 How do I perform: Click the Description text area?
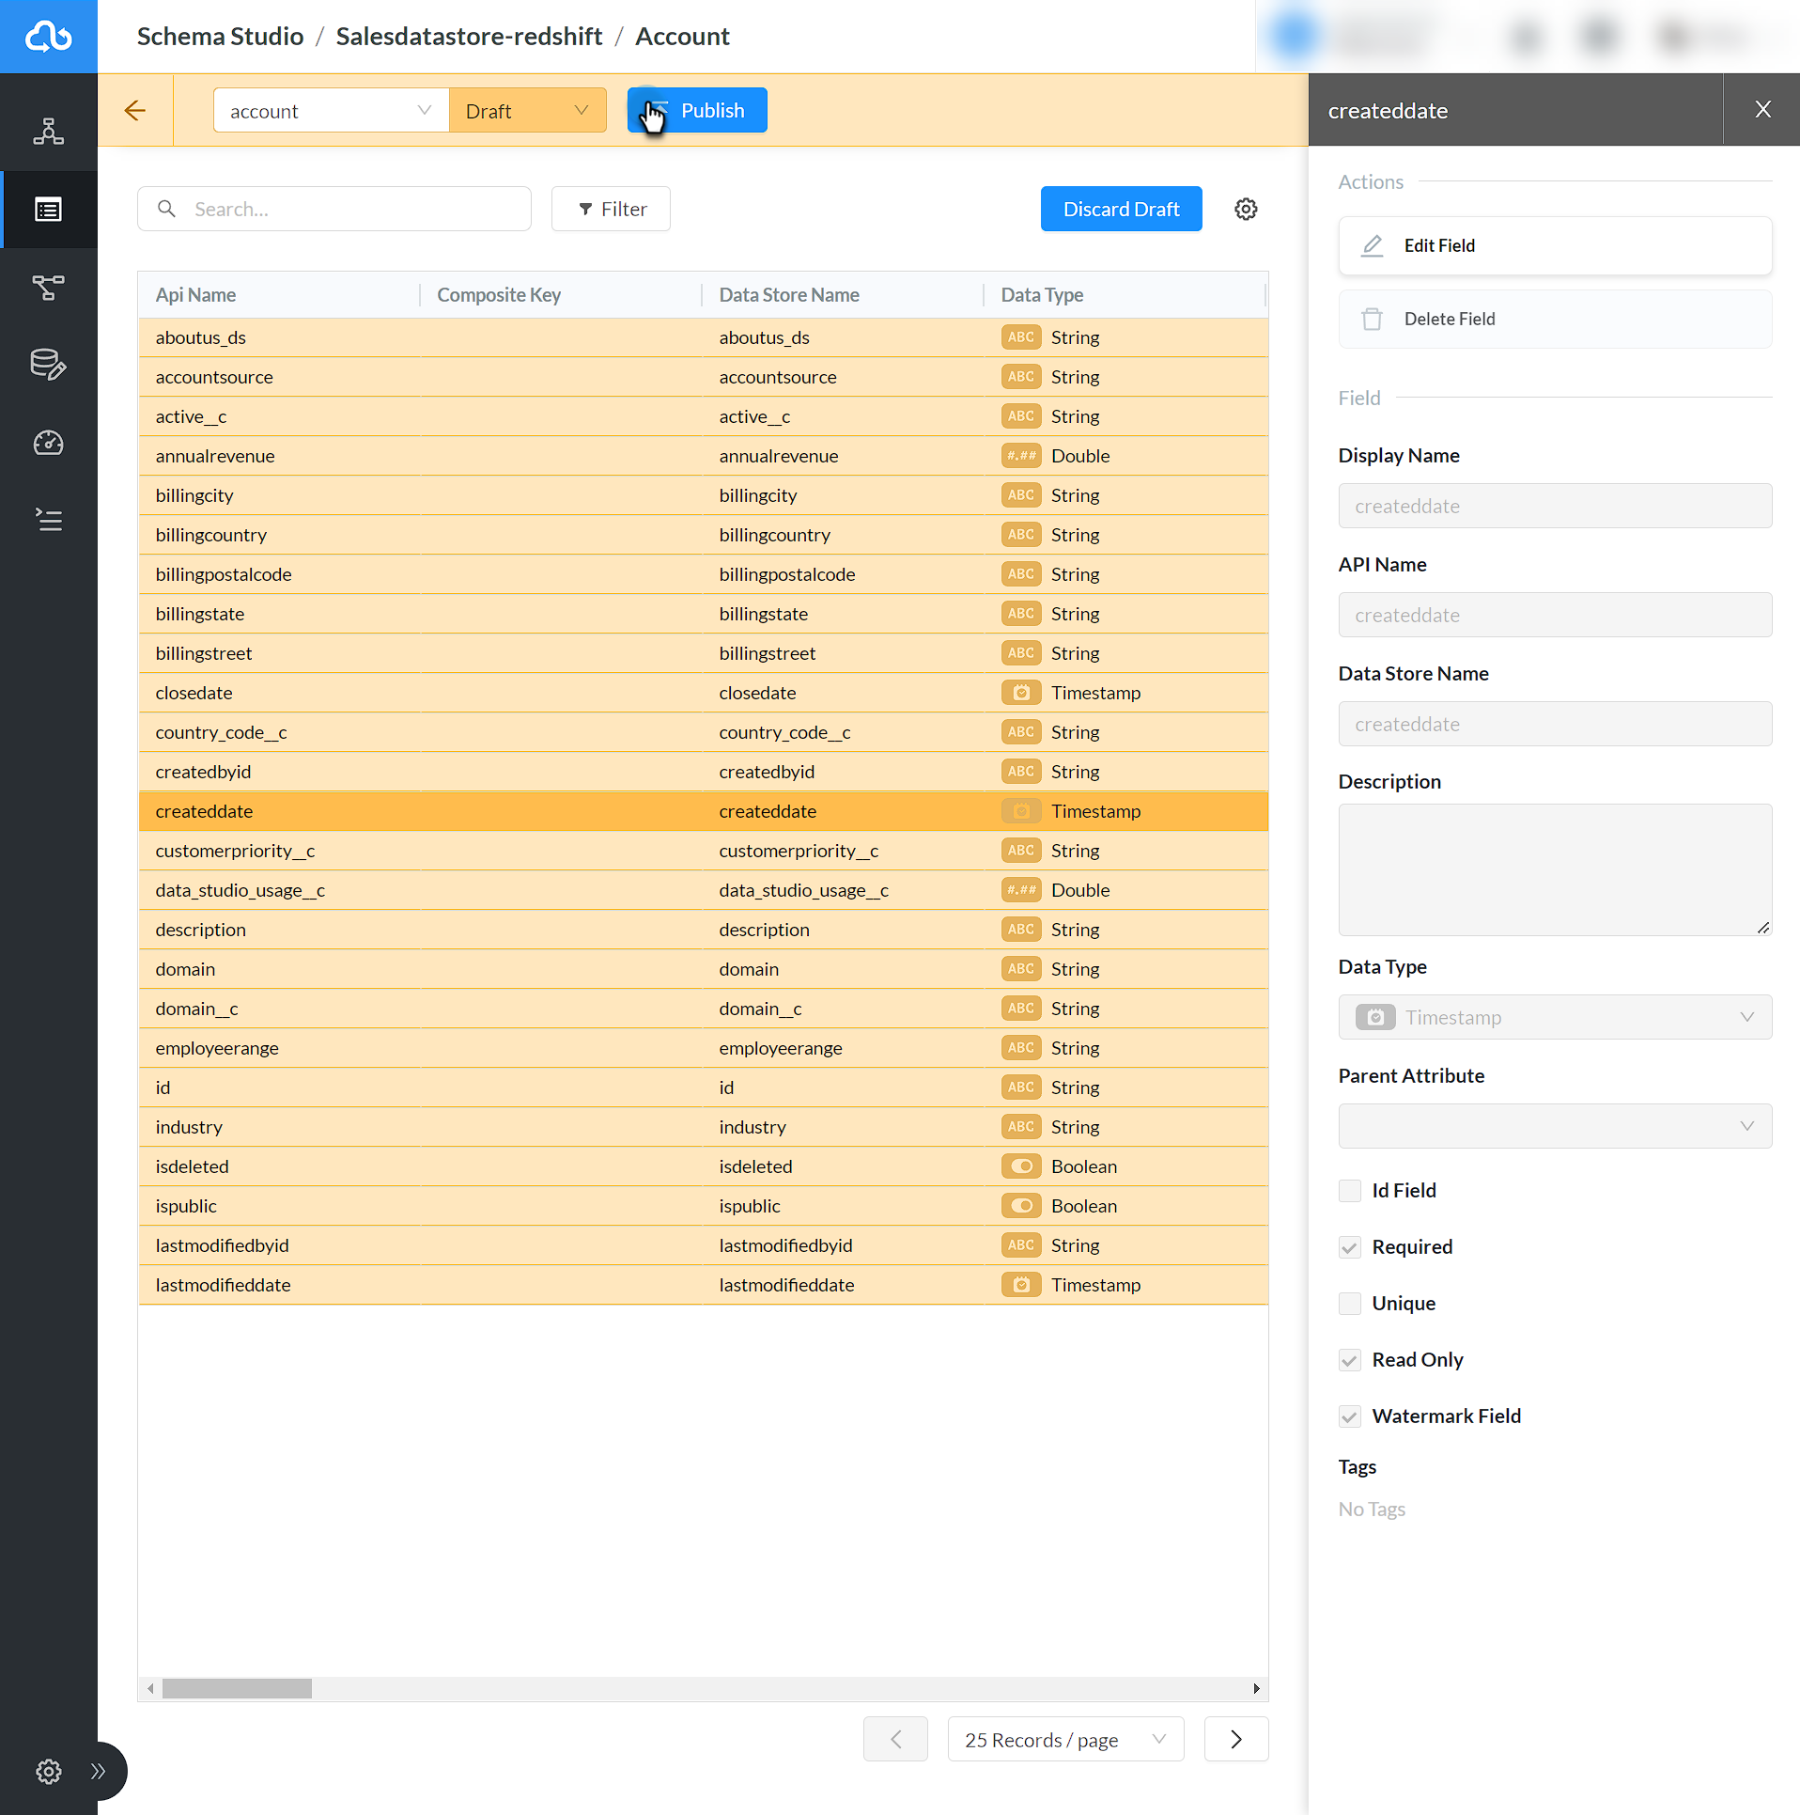point(1554,870)
